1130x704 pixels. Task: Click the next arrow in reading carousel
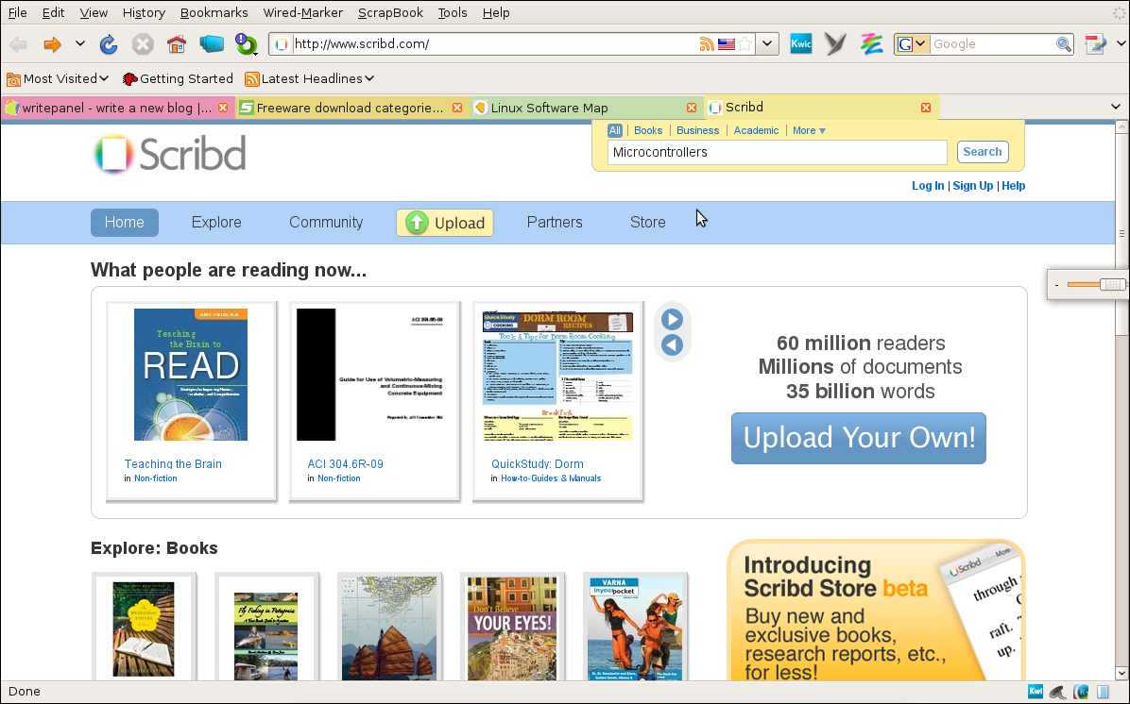(672, 320)
